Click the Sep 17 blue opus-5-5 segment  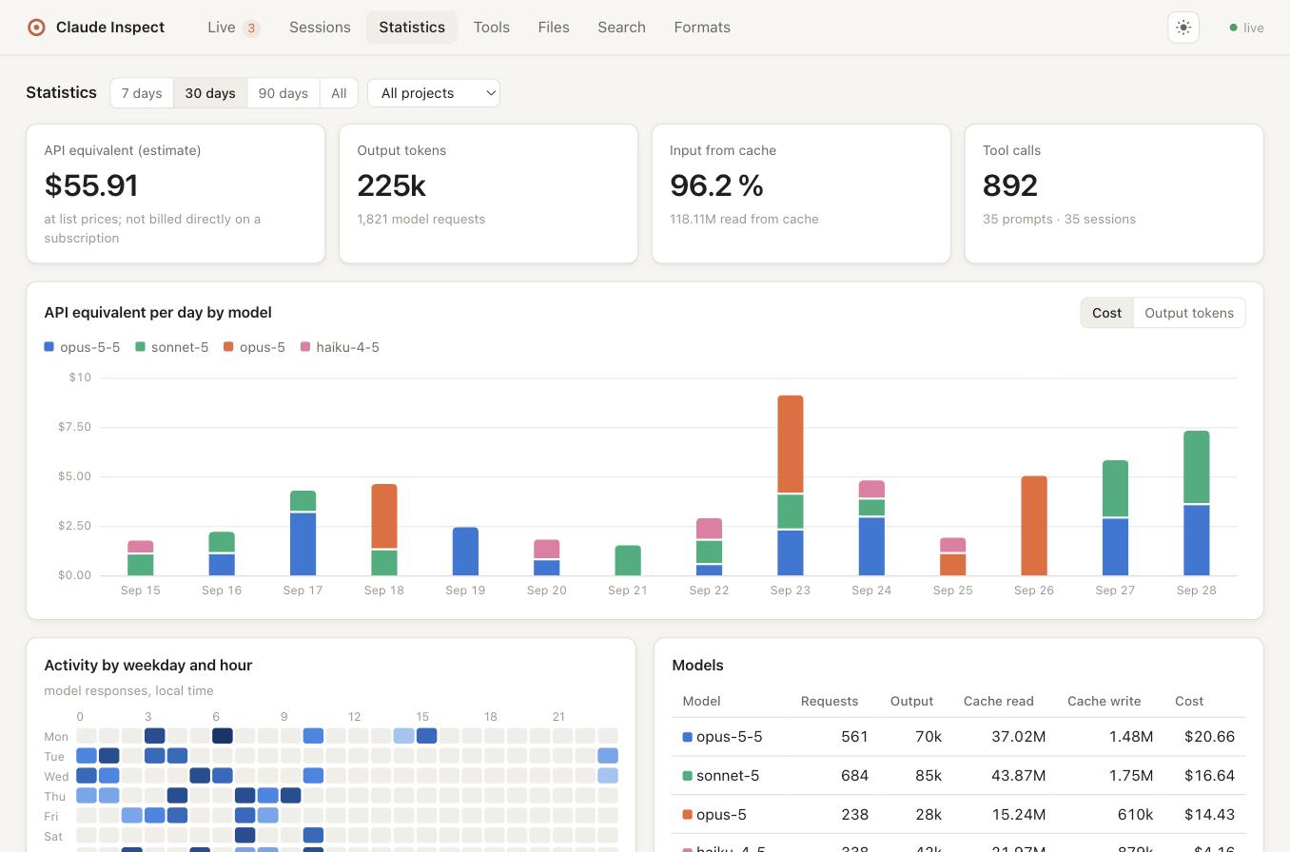pyautogui.click(x=303, y=544)
